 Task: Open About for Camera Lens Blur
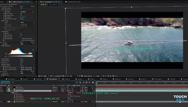tap(33, 6)
